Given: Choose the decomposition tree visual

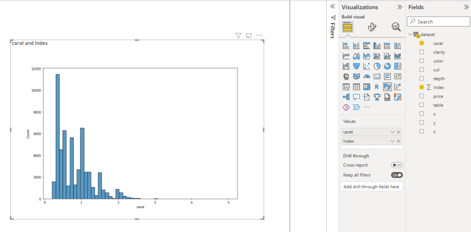Looking at the screenshot, I should tap(346, 97).
